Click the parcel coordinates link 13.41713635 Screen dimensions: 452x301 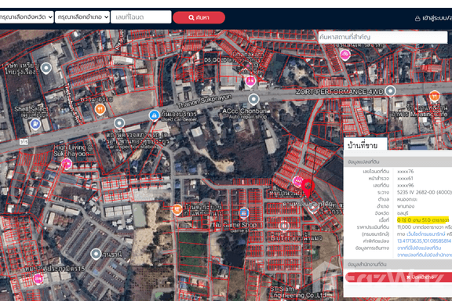[424, 241]
